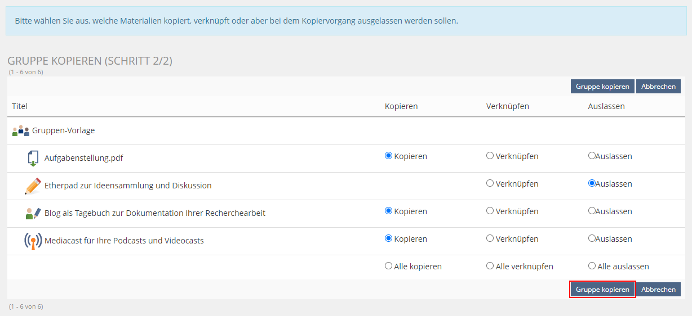692x316 pixels.
Task: Enable the Alle kopieren option
Action: (388, 266)
